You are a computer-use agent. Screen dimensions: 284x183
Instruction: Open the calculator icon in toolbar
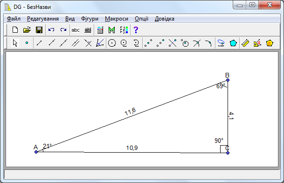click(100, 30)
